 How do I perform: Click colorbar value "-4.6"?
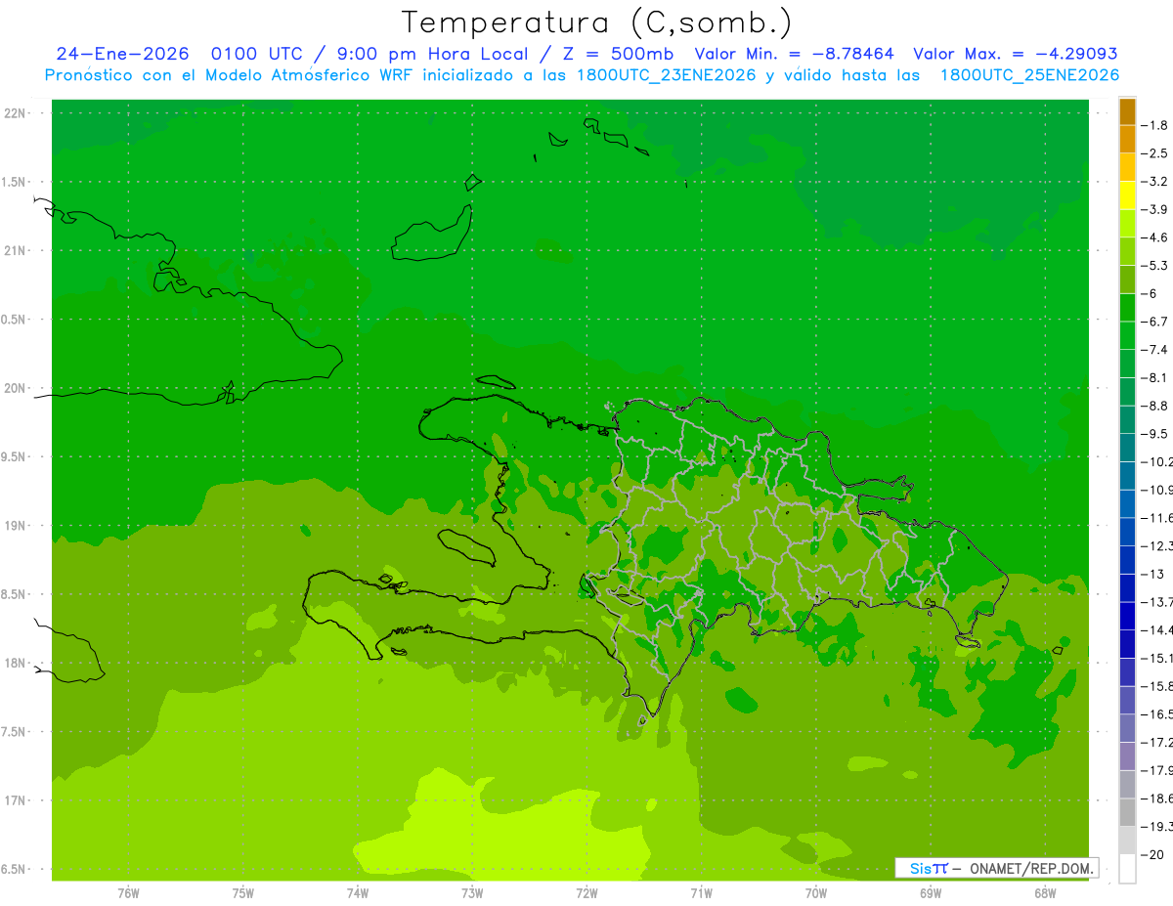pos(1154,237)
